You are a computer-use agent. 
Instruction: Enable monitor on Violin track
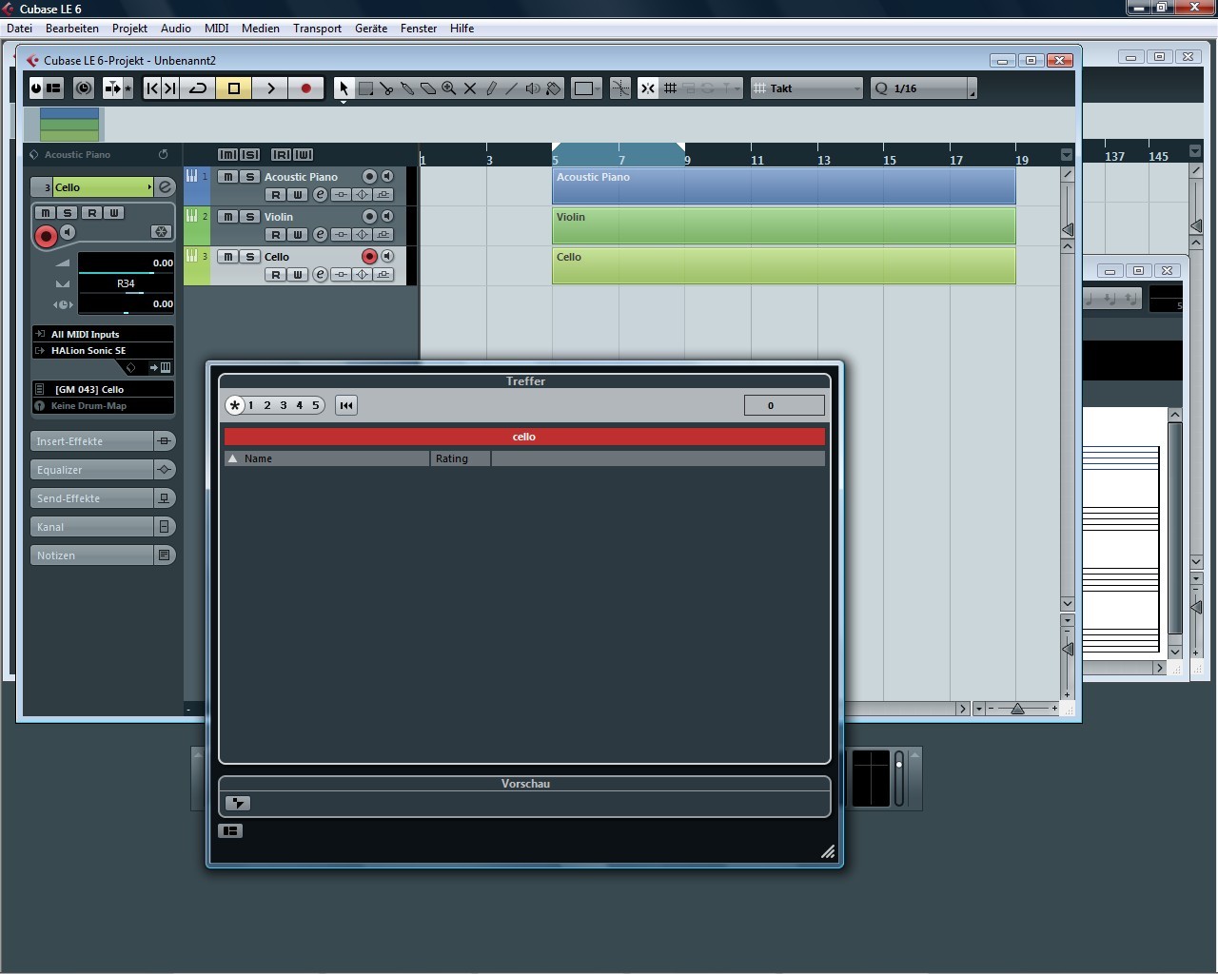pyautogui.click(x=387, y=217)
